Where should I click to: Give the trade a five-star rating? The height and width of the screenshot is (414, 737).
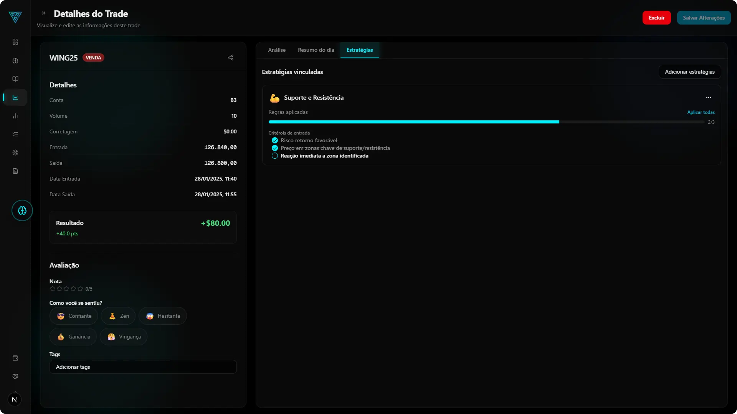point(80,289)
